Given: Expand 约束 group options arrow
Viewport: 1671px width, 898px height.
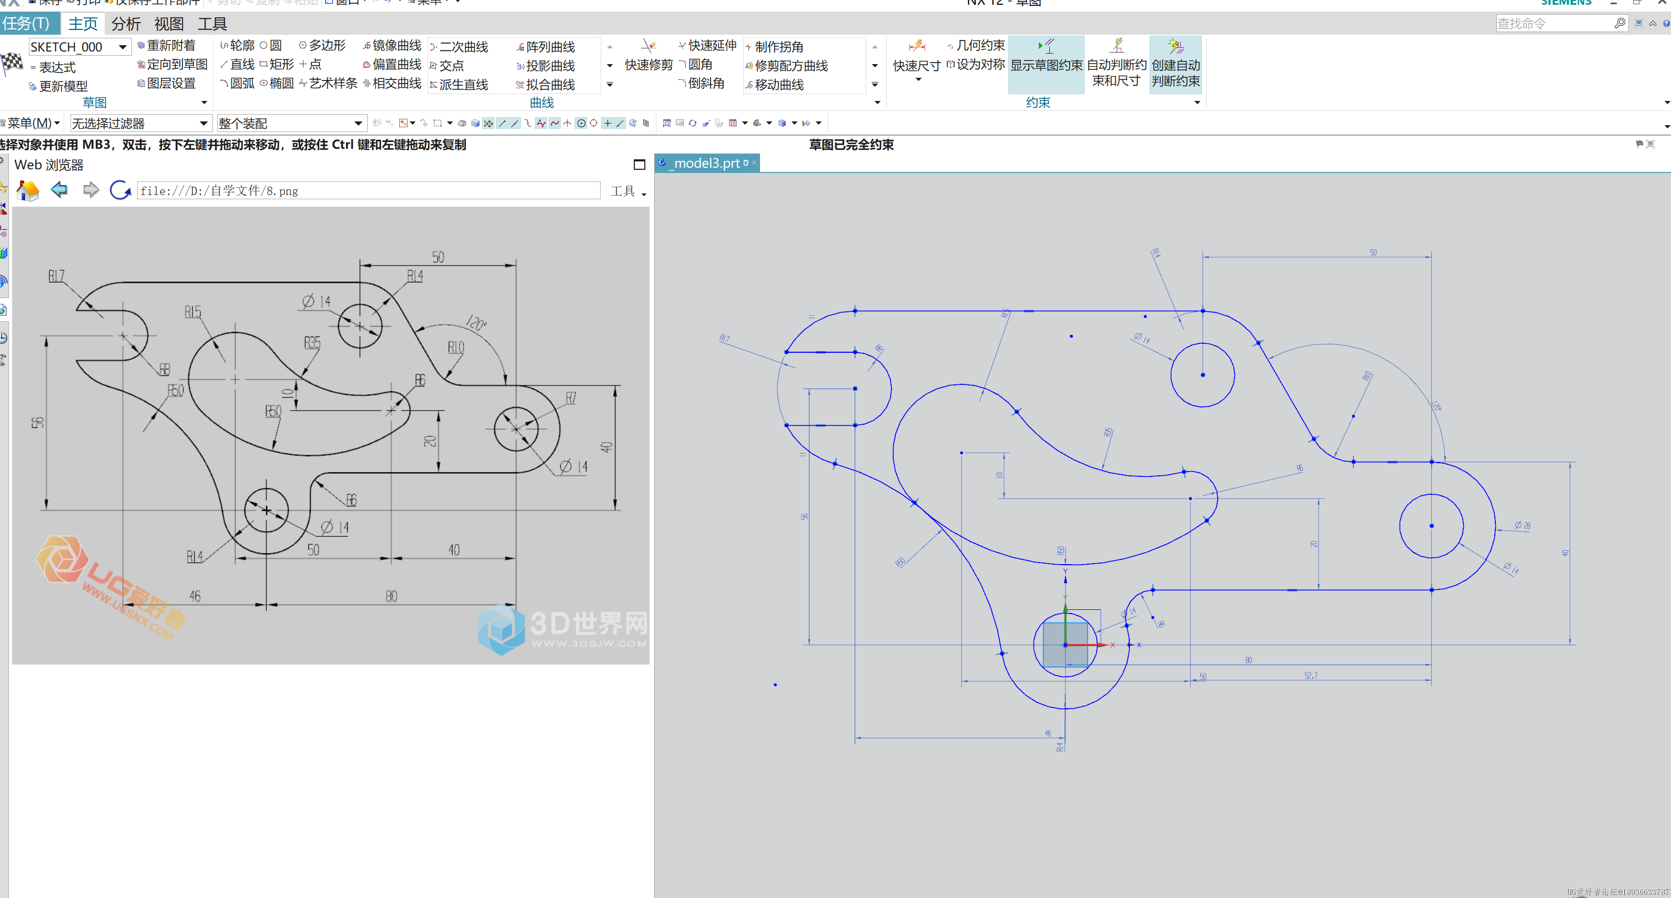Looking at the screenshot, I should tap(1197, 103).
